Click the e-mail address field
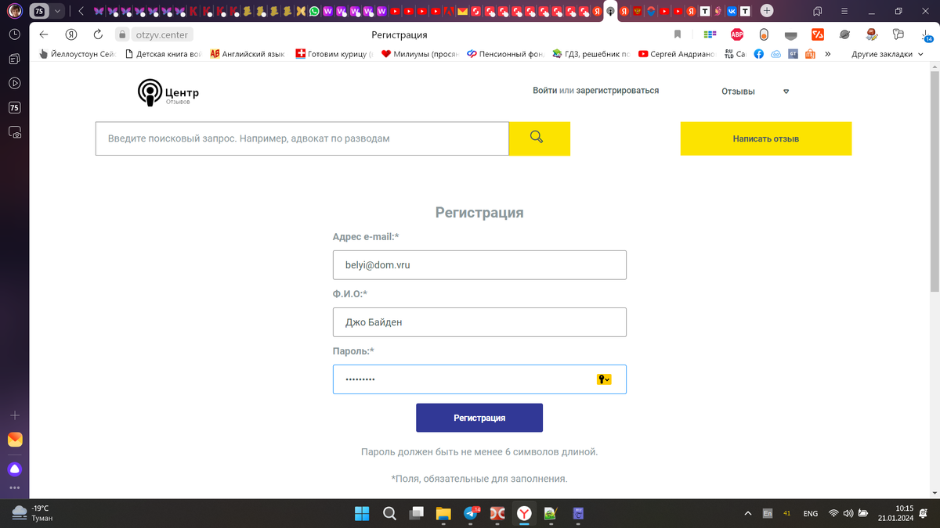 (x=479, y=265)
